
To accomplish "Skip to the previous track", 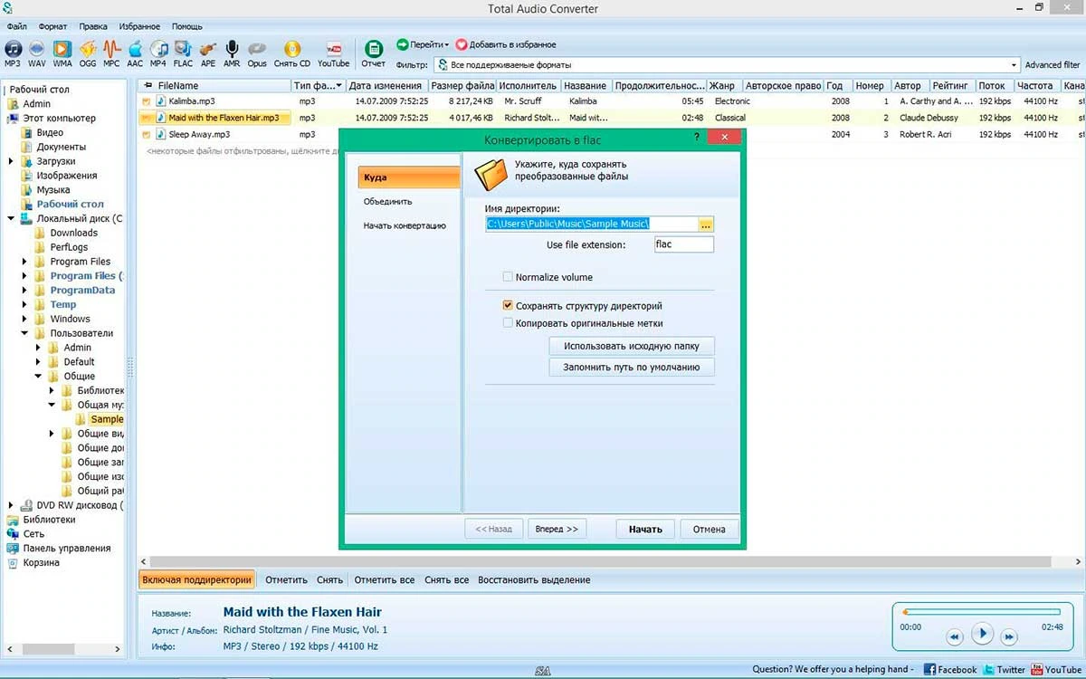I will tap(954, 637).
